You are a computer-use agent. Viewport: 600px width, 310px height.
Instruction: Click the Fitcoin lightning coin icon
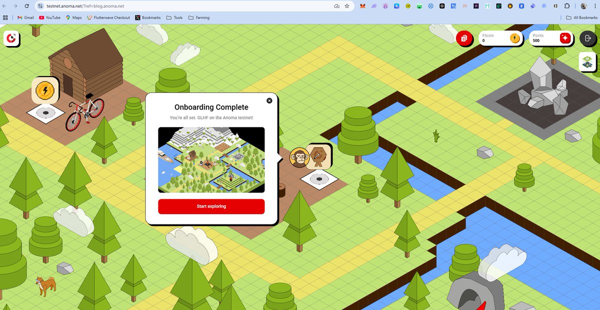(x=514, y=38)
